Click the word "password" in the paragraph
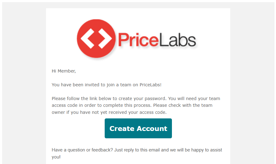276x164 pixels. click(x=155, y=99)
